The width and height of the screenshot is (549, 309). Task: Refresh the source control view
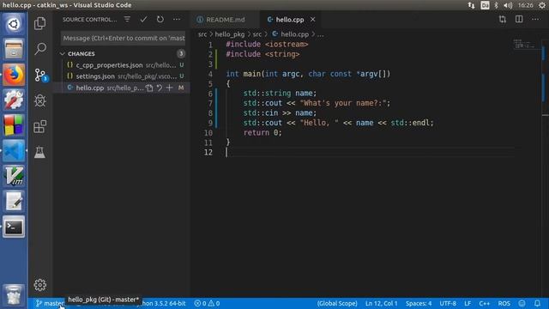(160, 19)
